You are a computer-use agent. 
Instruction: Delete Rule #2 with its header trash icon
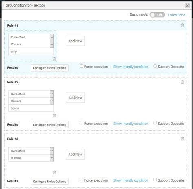click(x=182, y=82)
